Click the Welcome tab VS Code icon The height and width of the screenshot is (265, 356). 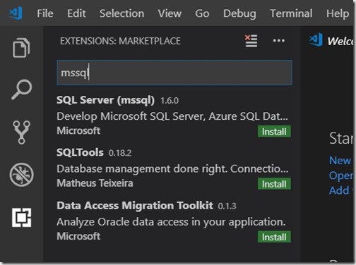[x=316, y=40]
